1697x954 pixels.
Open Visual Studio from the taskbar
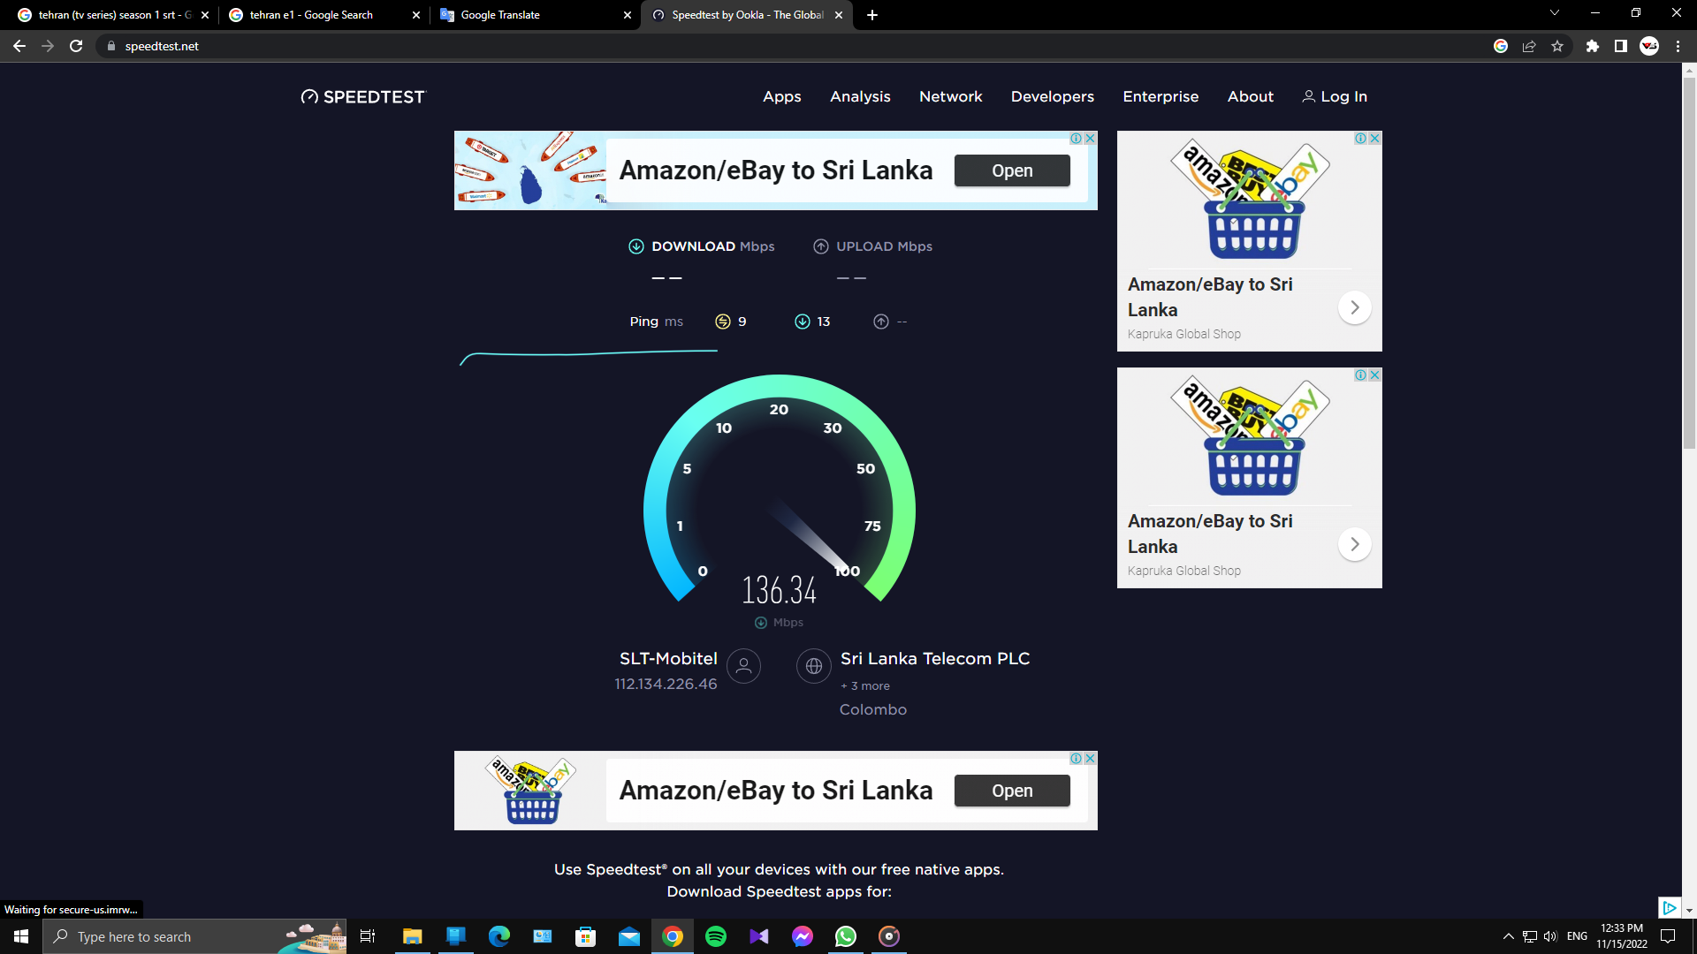759,936
